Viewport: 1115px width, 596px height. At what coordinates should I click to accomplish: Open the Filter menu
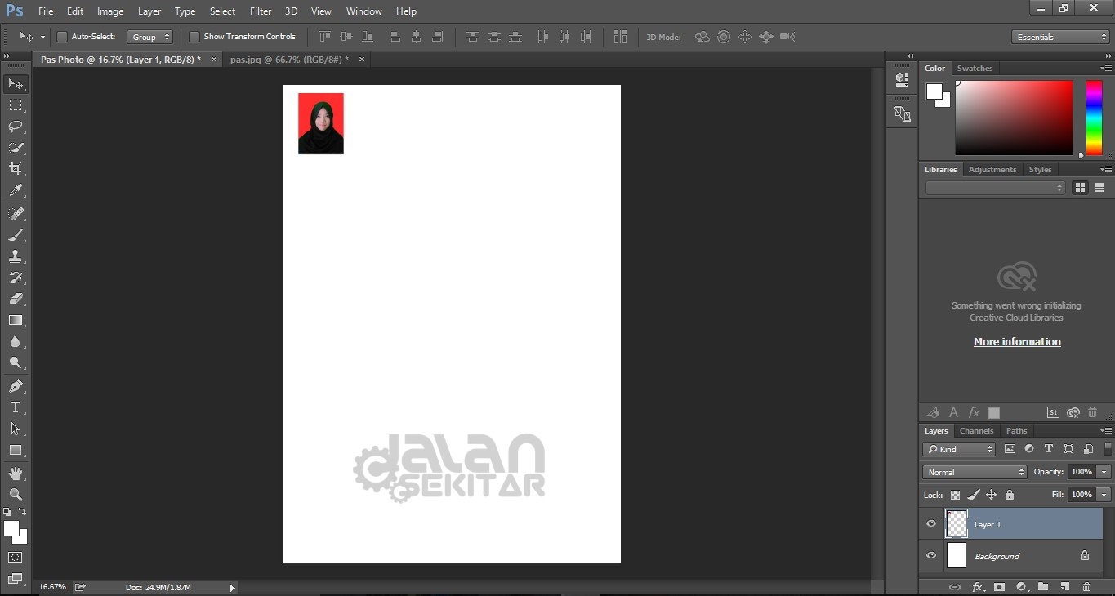[x=261, y=11]
